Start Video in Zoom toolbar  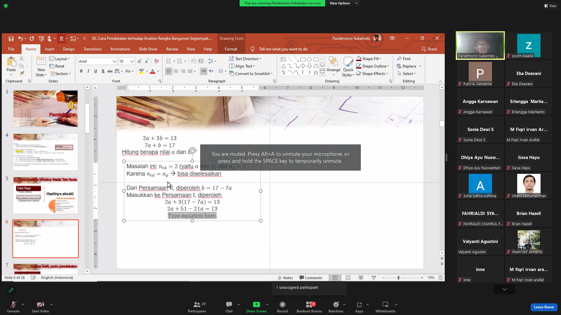pos(40,307)
